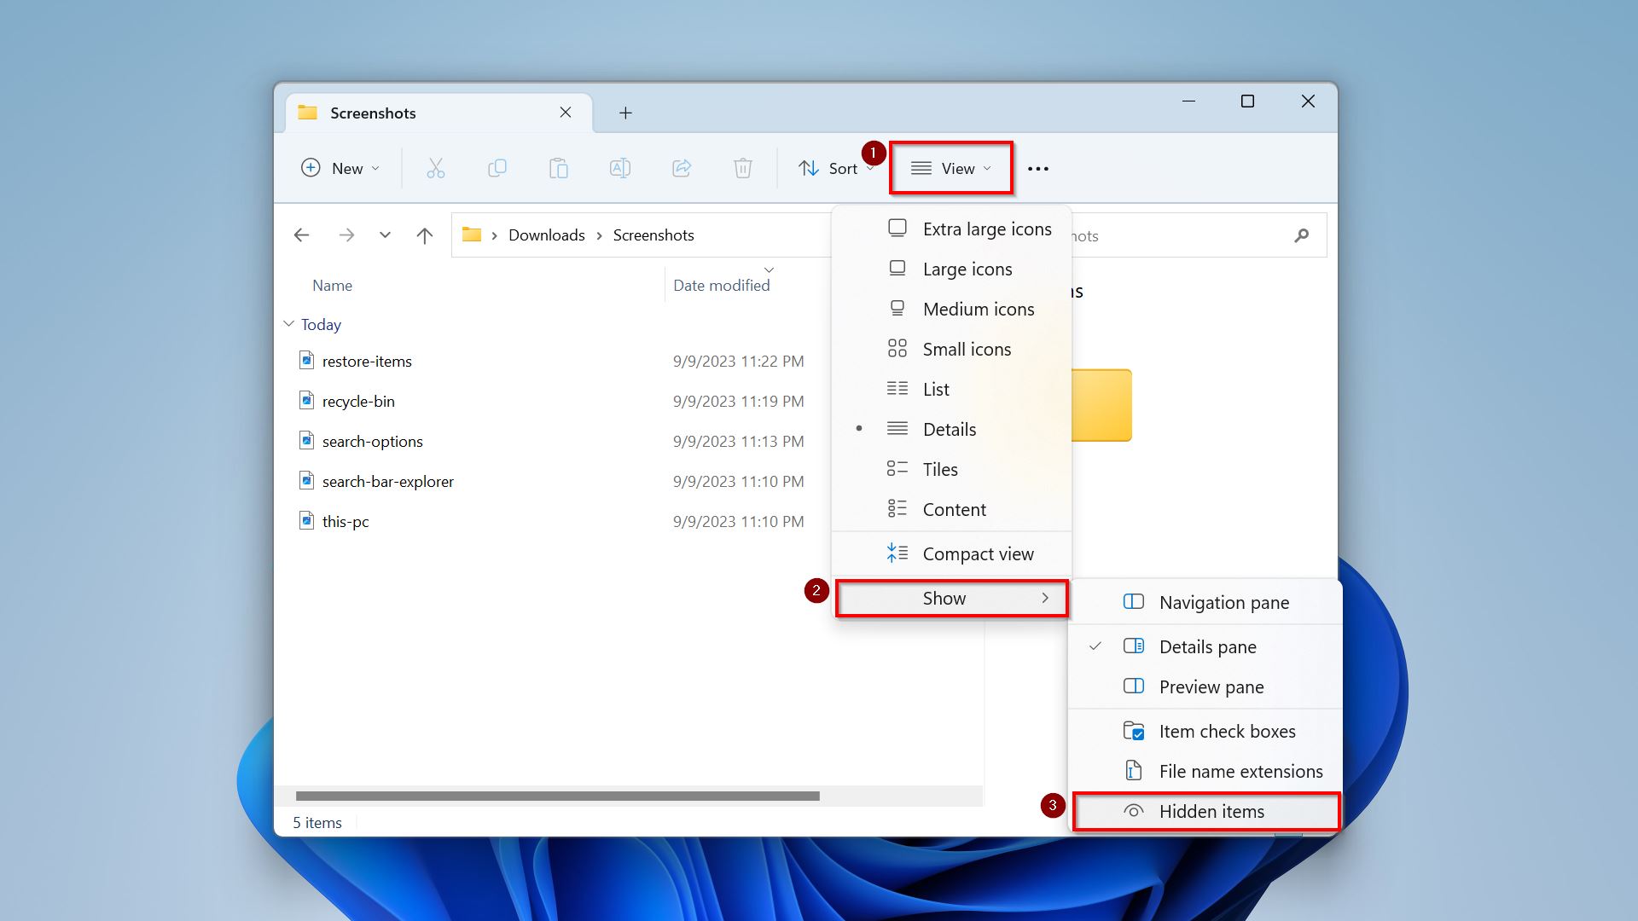The width and height of the screenshot is (1638, 921).
Task: Toggle Hidden items visibility
Action: 1211,811
